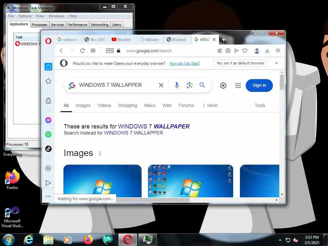The width and height of the screenshot is (328, 246).
Task: Click the send/flow arrow in address bar
Action: pyautogui.click(x=236, y=51)
